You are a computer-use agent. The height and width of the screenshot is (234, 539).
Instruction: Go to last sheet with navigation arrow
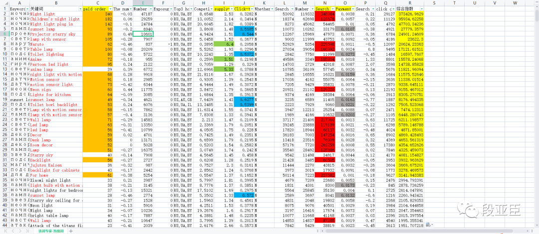pyautogui.click(x=27, y=231)
